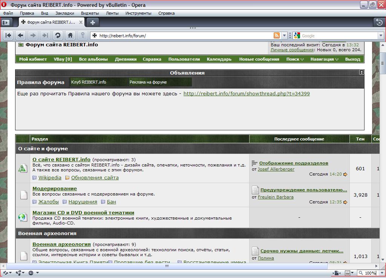Open the Мой кабинет link
Image resolution: width=386 pixels, height=278 pixels.
click(x=33, y=59)
